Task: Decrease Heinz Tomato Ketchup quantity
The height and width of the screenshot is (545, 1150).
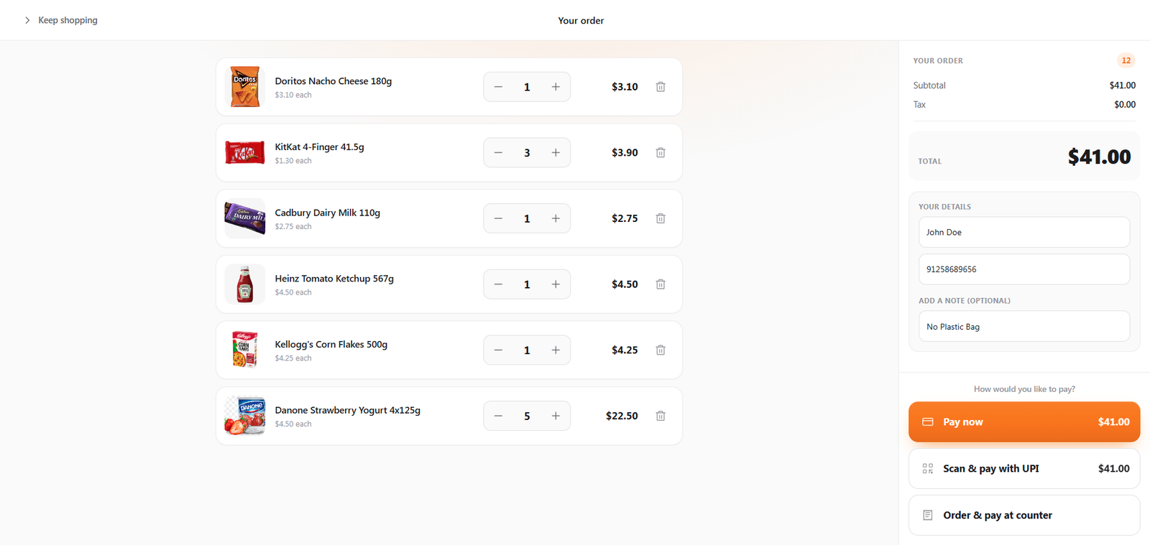Action: tap(498, 284)
